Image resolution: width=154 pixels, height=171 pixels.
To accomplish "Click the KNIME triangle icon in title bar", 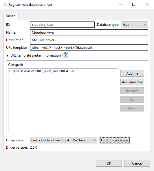I will [x=5, y=5].
